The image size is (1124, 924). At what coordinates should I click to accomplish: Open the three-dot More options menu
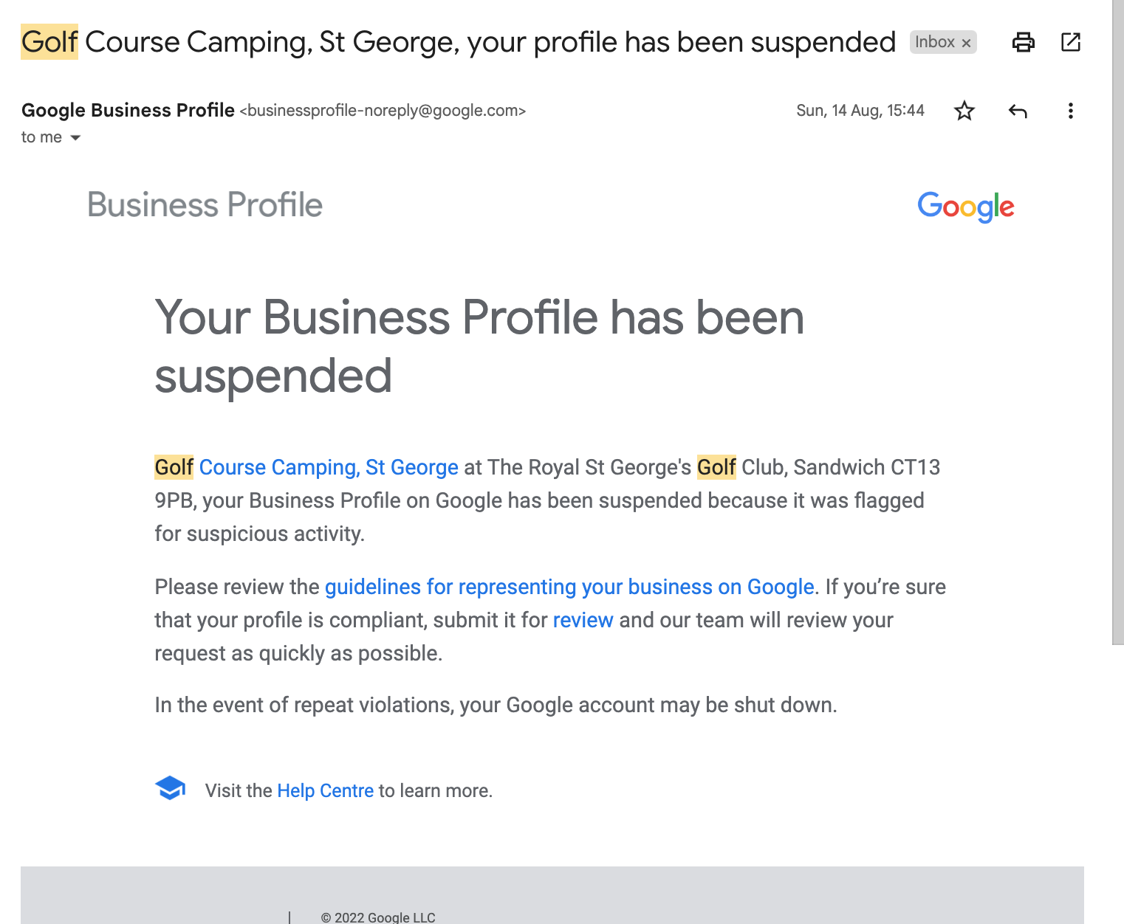[1070, 111]
